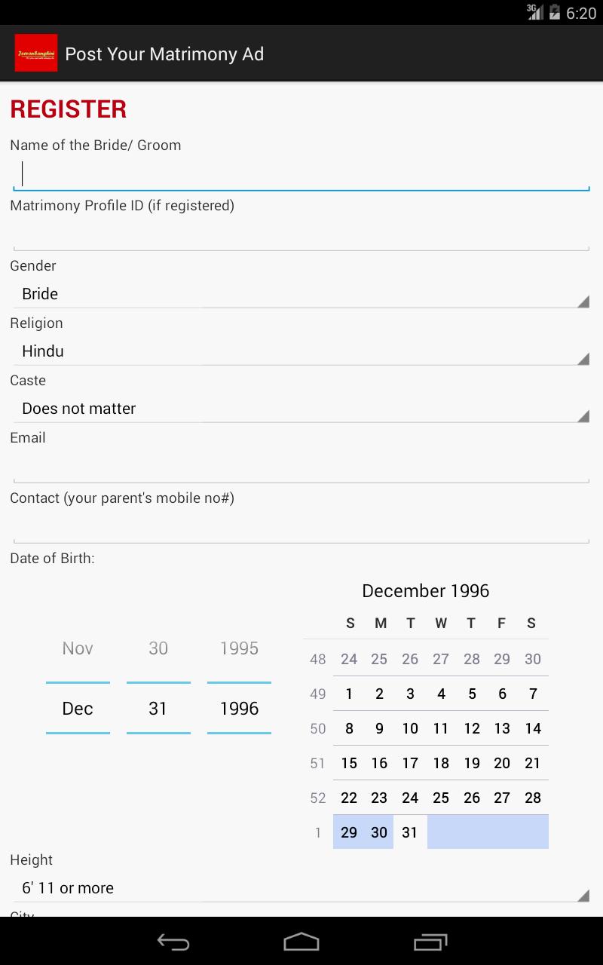Tap the parent's mobile contact field
This screenshot has height=965, width=603.
301,527
